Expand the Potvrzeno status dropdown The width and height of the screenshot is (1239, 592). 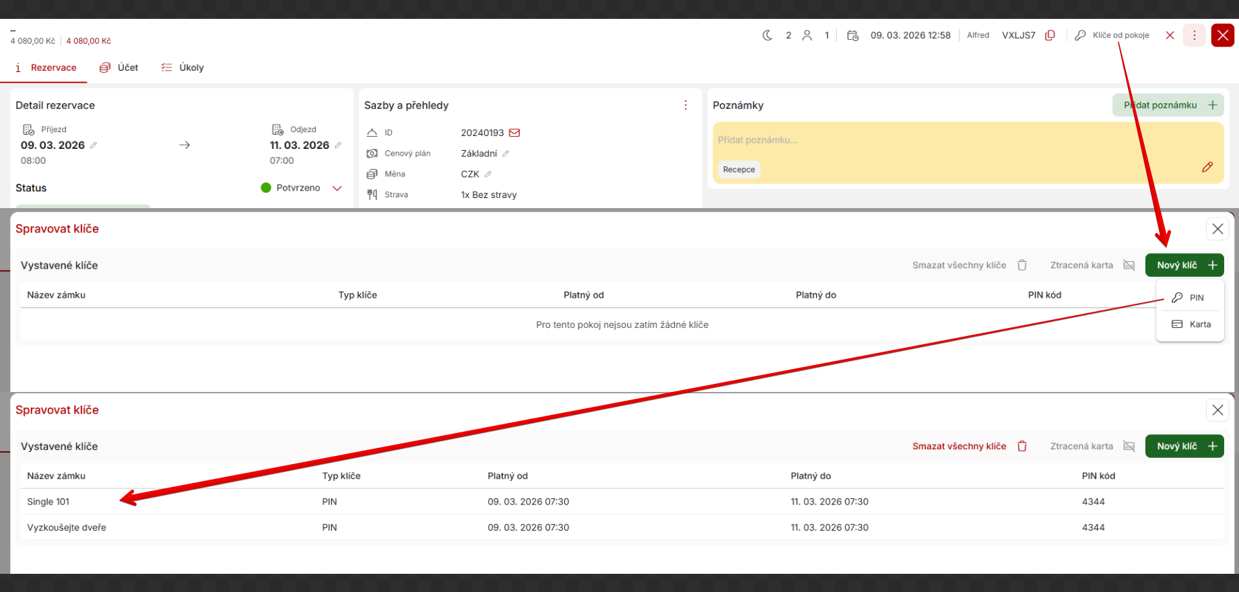(337, 188)
